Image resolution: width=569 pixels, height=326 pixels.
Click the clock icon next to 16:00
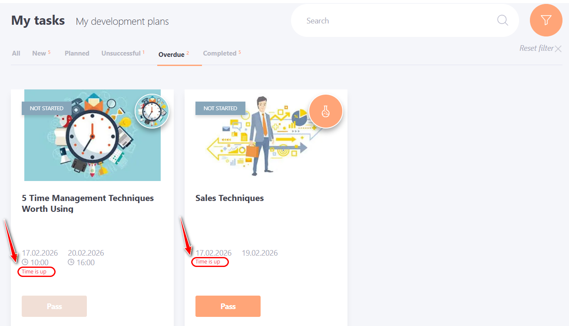(71, 262)
